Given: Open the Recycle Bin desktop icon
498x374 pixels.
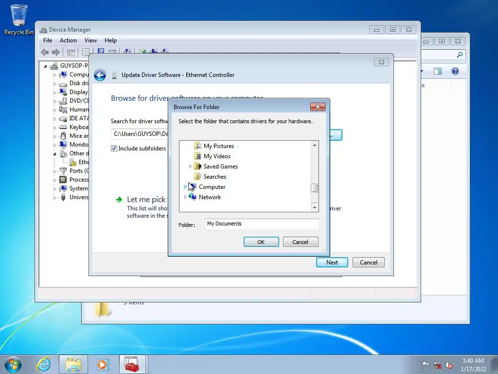Looking at the screenshot, I should 19,19.
